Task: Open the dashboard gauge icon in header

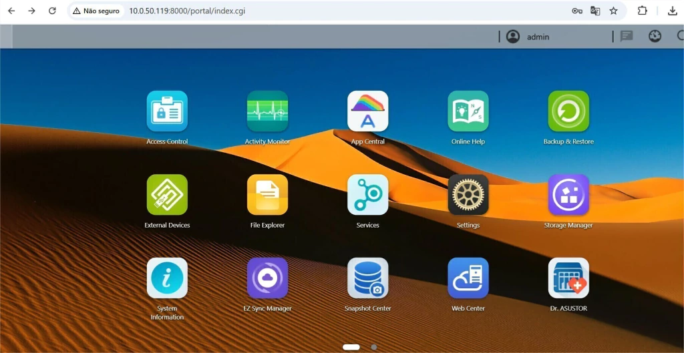Action: tap(655, 36)
